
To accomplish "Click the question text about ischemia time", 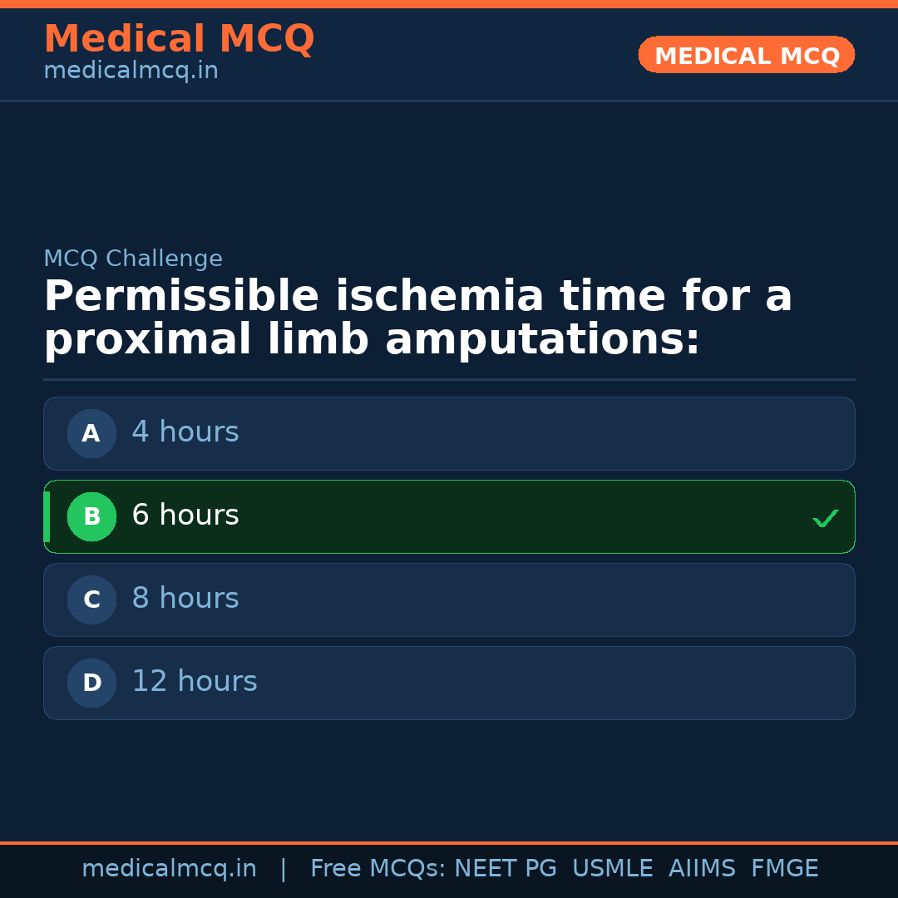I will 417,319.
